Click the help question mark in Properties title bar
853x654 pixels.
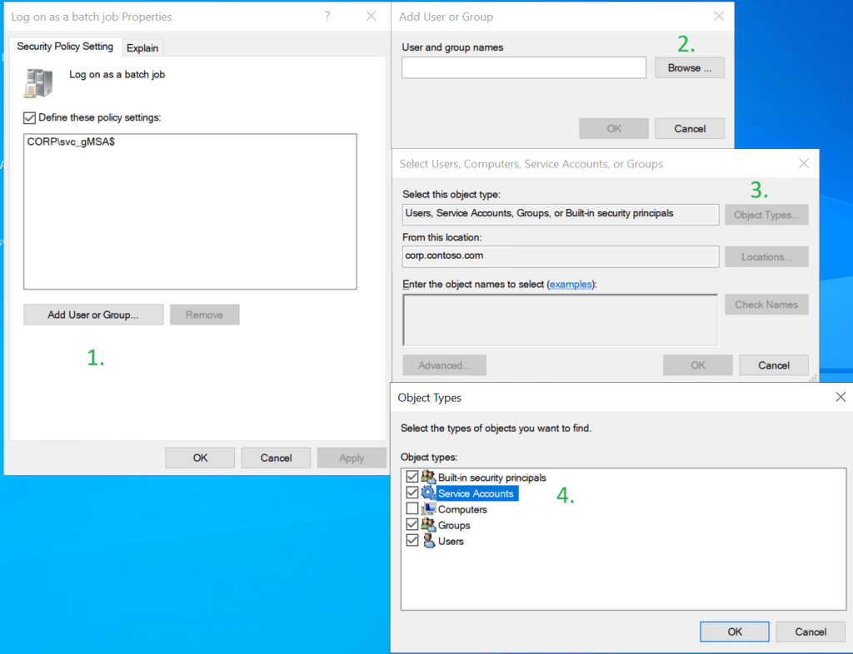327,17
